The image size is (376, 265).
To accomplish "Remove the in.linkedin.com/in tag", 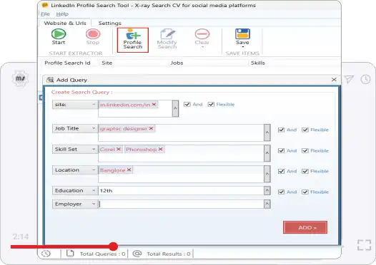I will coord(154,104).
